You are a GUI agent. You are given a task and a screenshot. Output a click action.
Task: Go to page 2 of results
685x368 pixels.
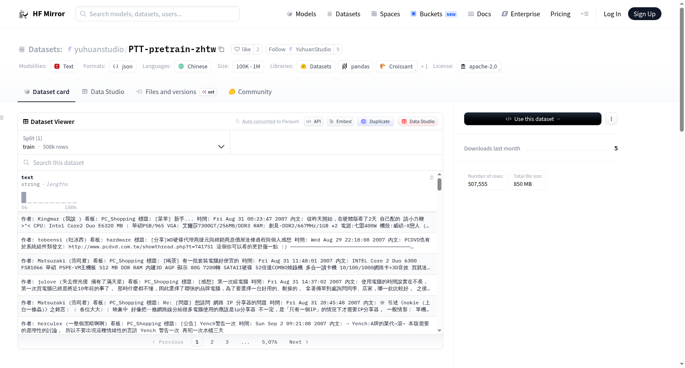click(x=212, y=342)
